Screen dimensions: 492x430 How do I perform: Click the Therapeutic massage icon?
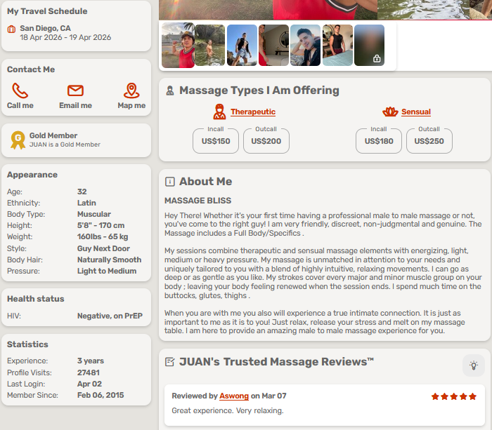click(x=220, y=112)
